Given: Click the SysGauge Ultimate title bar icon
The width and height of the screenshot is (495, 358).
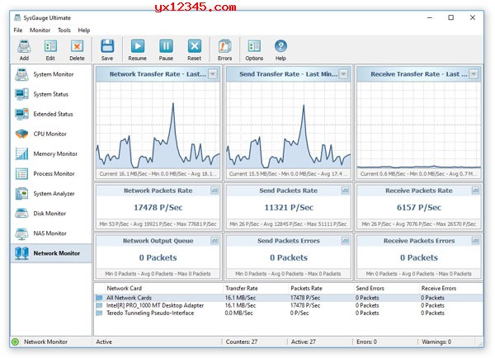Looking at the screenshot, I should (17, 17).
